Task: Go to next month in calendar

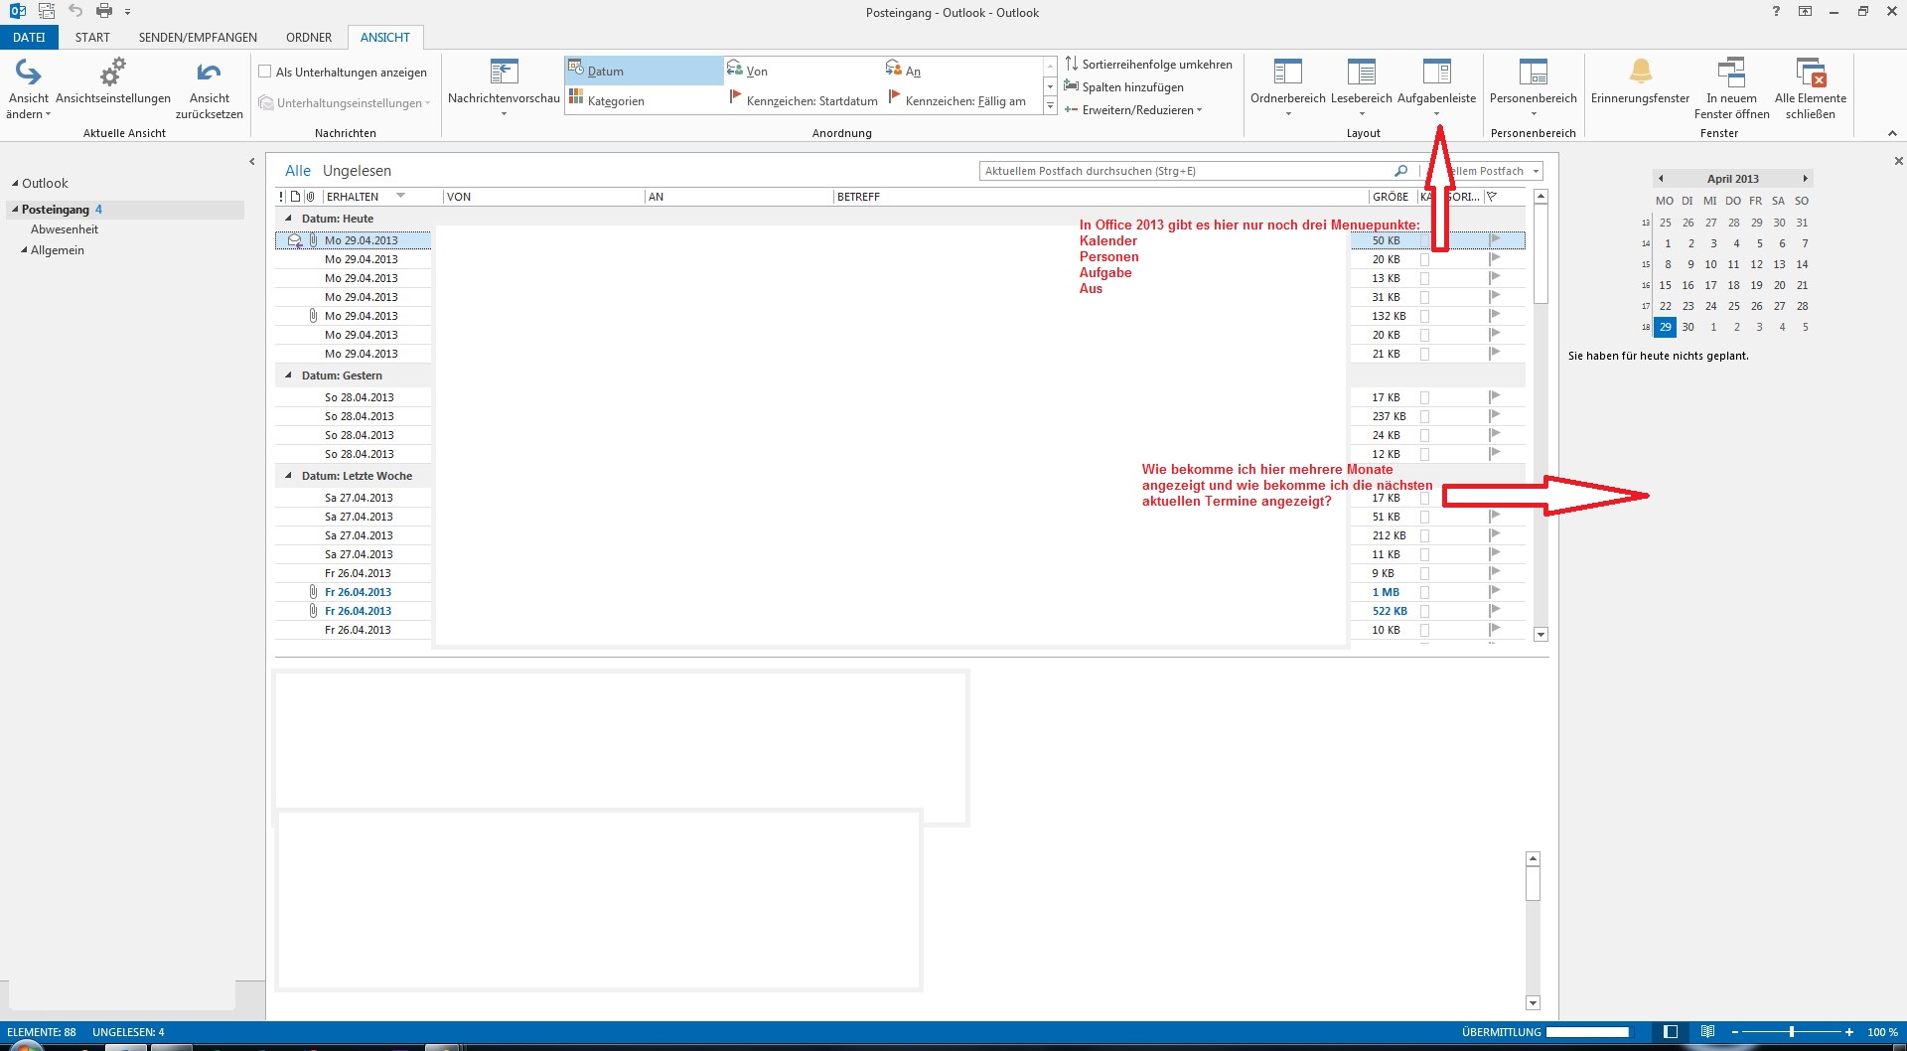Action: [1805, 179]
